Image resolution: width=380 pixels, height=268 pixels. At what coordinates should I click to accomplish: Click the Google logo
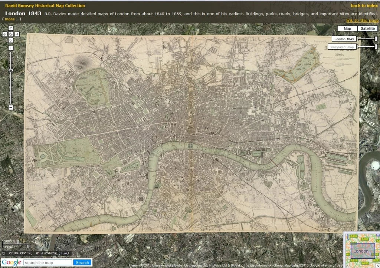pyautogui.click(x=12, y=262)
